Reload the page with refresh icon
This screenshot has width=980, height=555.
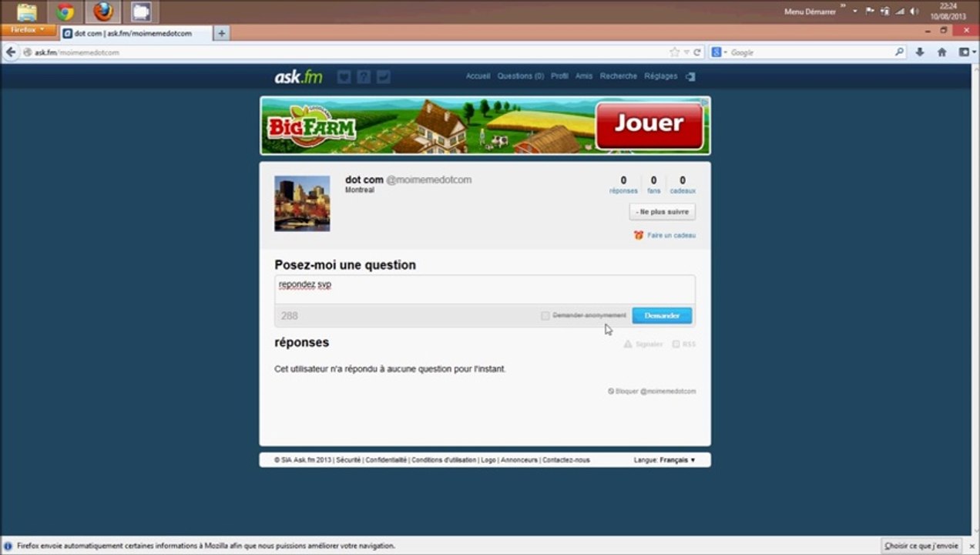697,52
